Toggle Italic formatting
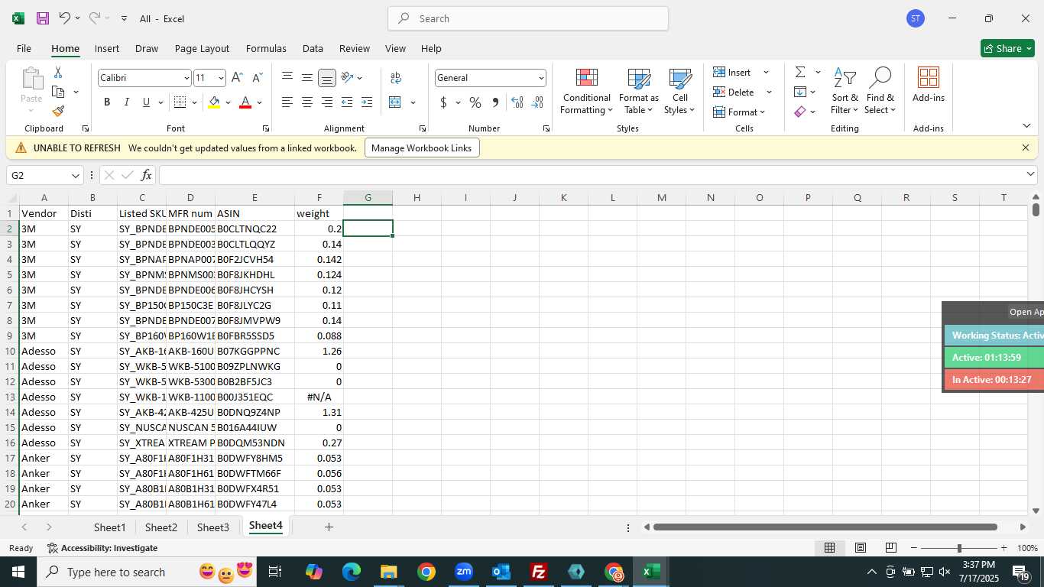 coord(127,102)
